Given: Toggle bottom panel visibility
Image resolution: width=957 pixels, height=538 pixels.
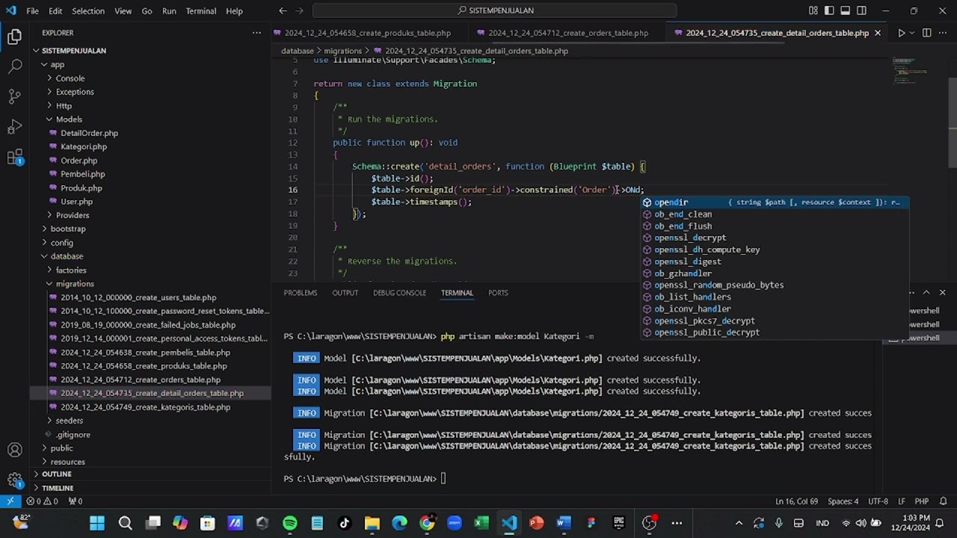Looking at the screenshot, I should (x=846, y=10).
